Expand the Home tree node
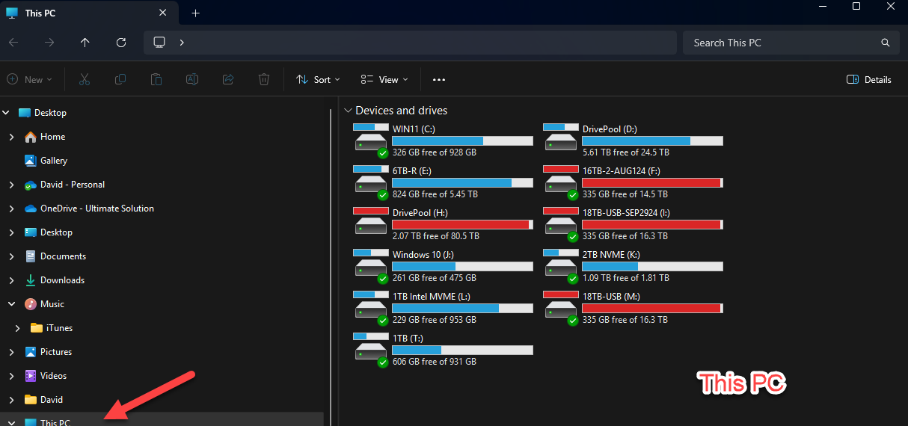Viewport: 908px width, 426px height. [x=11, y=137]
